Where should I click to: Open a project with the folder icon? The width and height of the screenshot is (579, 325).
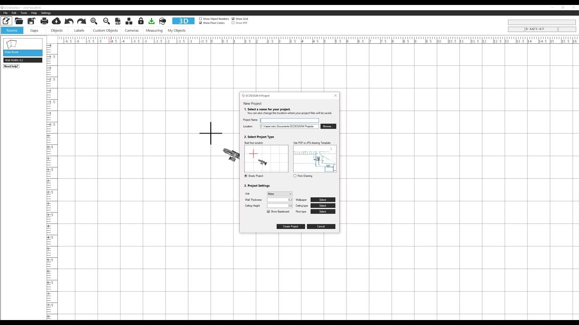coord(19,21)
